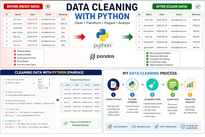Select the 1,200.50 revenue cell in Before table
Viewport: 205px width, 137px height.
pyautogui.click(x=63, y=24)
